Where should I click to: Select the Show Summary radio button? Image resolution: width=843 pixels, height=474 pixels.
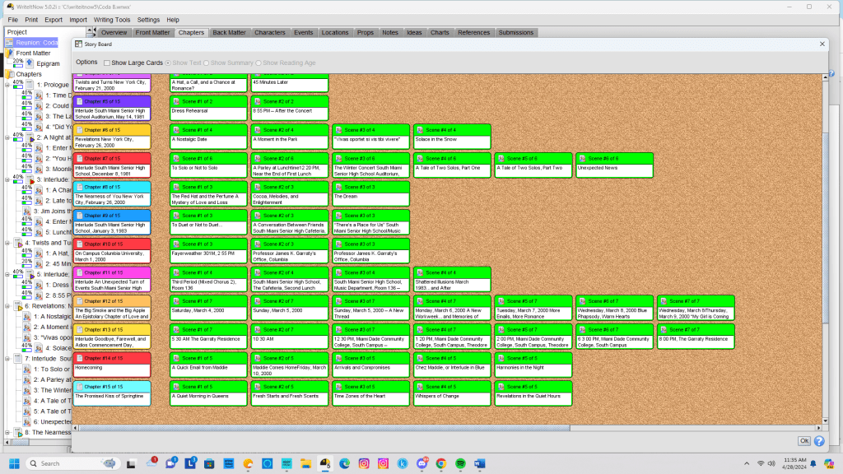tap(207, 63)
